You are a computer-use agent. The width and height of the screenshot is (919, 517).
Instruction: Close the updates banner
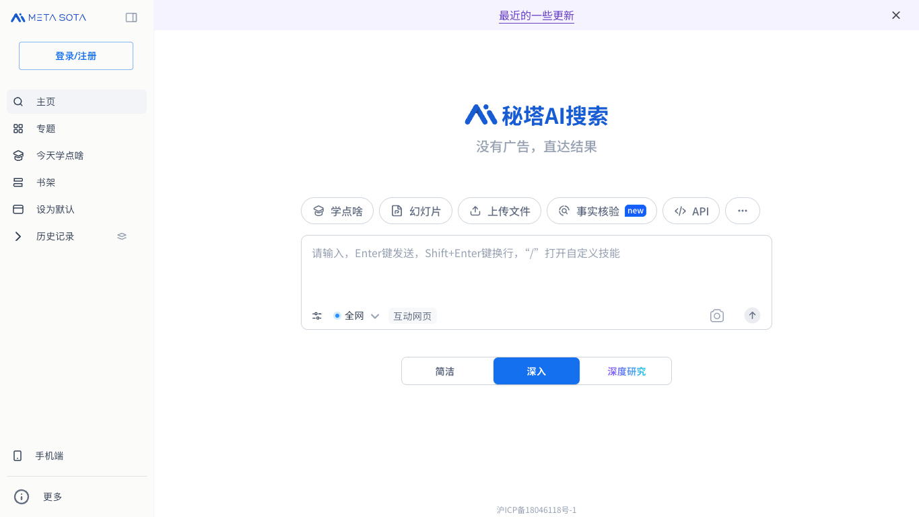coord(896,15)
